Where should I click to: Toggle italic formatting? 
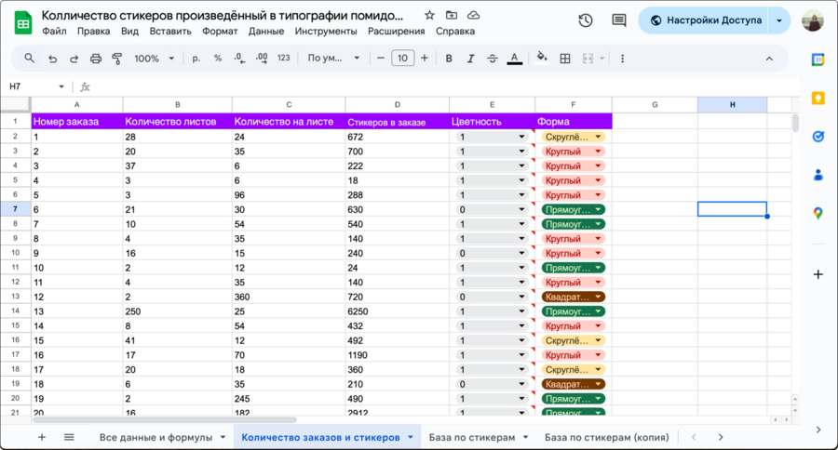[x=470, y=59]
